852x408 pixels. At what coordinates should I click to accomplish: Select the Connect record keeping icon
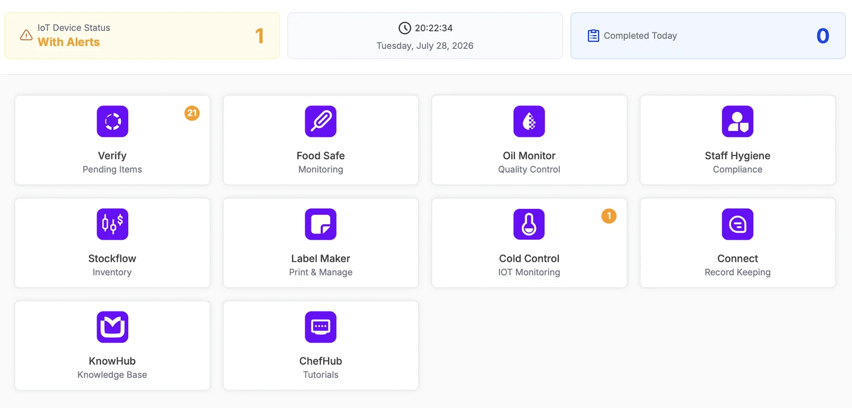pyautogui.click(x=738, y=224)
